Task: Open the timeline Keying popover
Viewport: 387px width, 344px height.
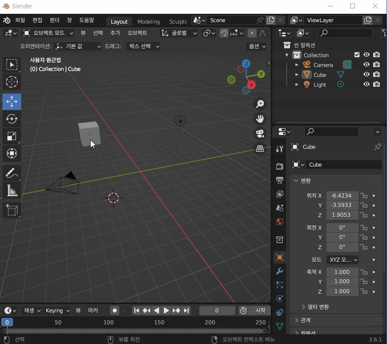Action: (x=57, y=310)
